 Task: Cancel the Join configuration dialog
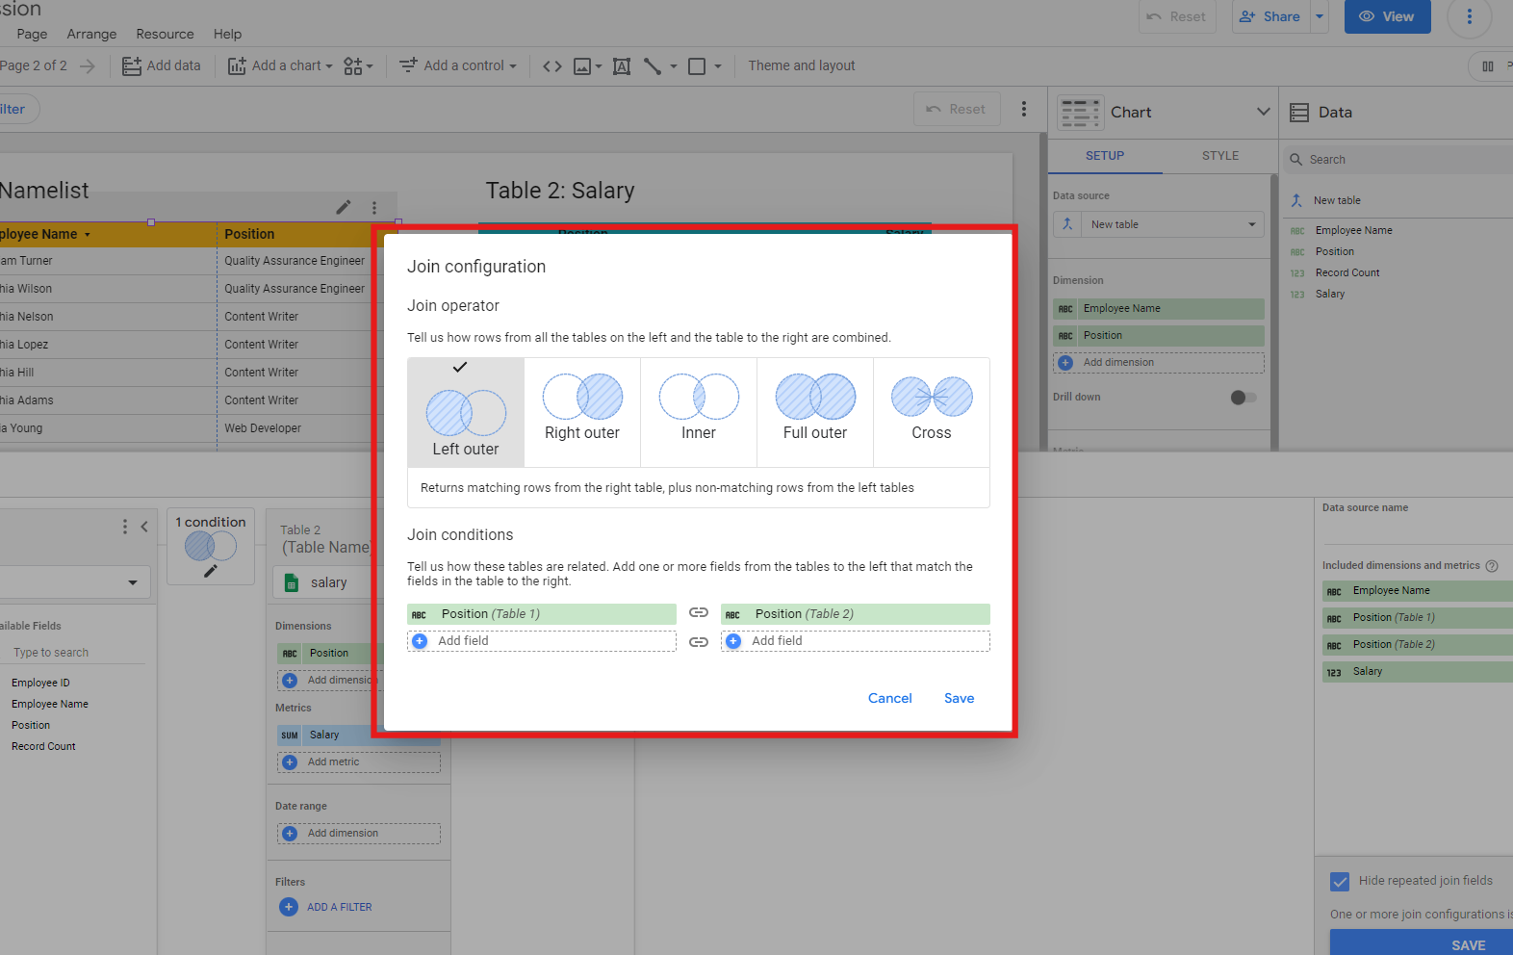click(x=889, y=698)
